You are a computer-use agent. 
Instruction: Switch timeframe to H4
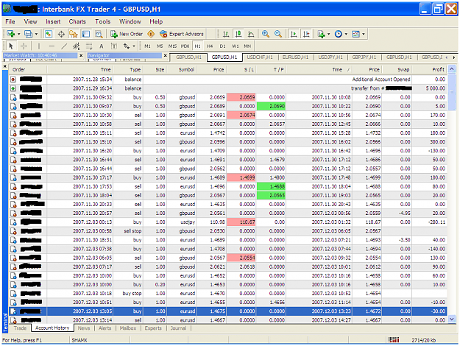[210, 46]
